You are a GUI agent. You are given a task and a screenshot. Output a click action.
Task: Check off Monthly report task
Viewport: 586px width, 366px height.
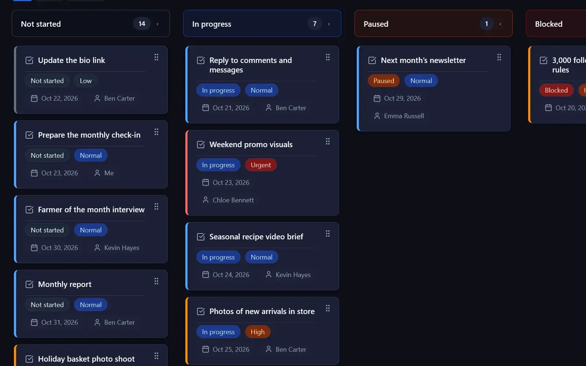[29, 284]
